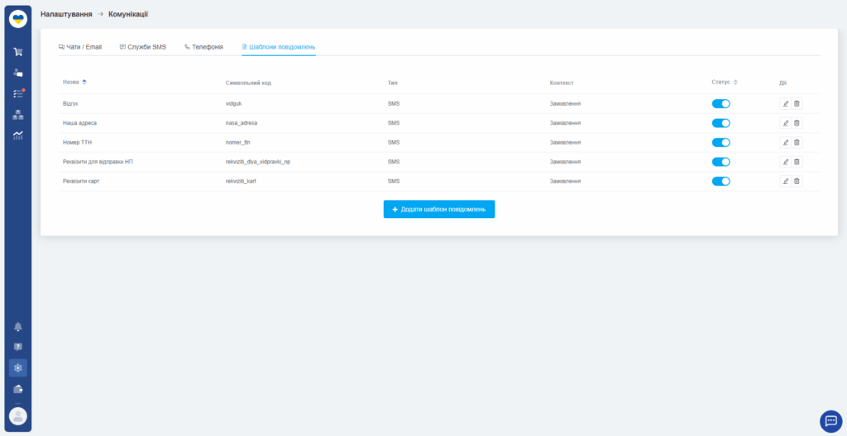847x436 pixels.
Task: Edit the Номер ТТН template
Action: [x=786, y=143]
